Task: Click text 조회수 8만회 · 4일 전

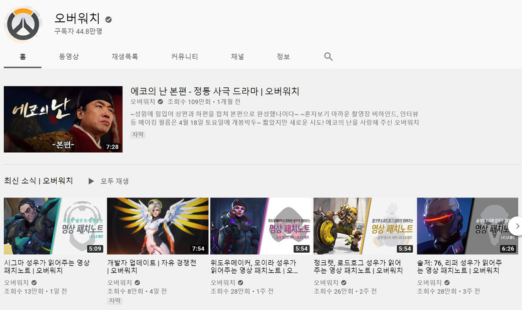Action: pyautogui.click(x=137, y=291)
